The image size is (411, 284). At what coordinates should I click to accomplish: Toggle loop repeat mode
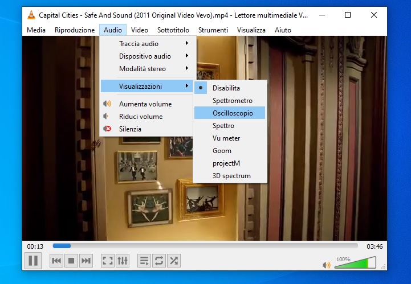(x=159, y=261)
